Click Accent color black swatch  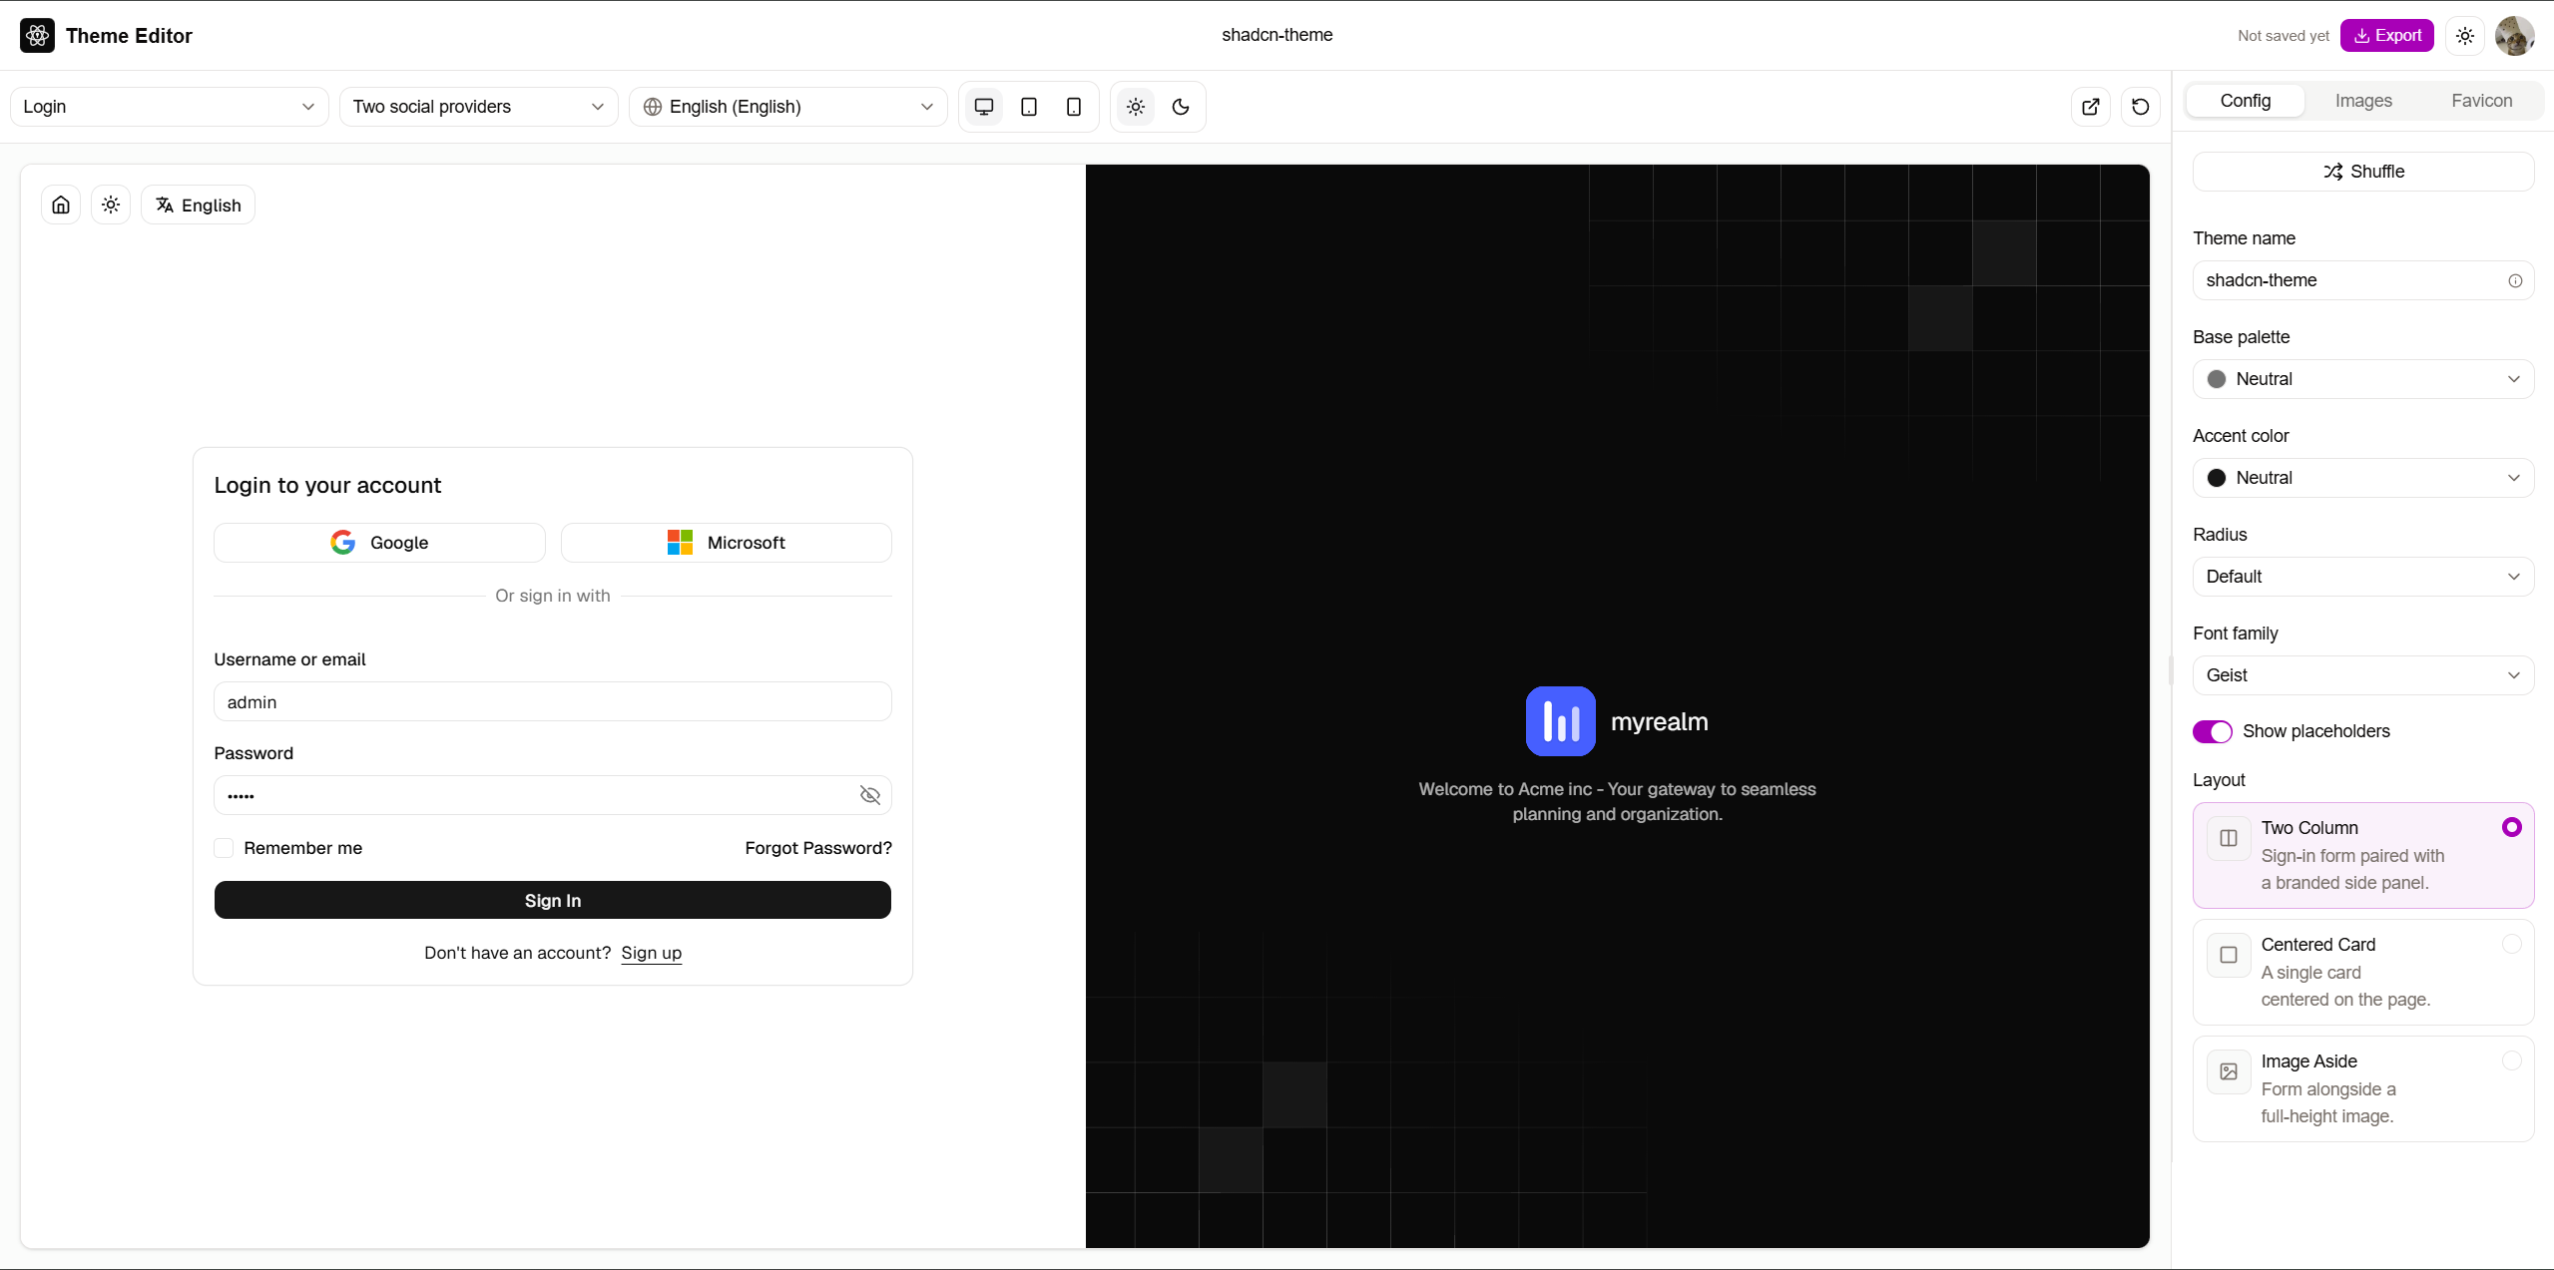(x=2217, y=478)
